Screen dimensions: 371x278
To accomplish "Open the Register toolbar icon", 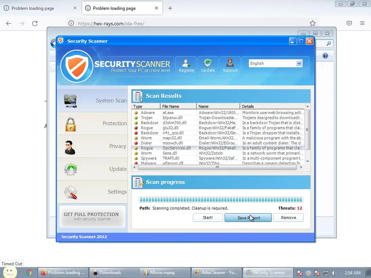I will pyautogui.click(x=187, y=66).
